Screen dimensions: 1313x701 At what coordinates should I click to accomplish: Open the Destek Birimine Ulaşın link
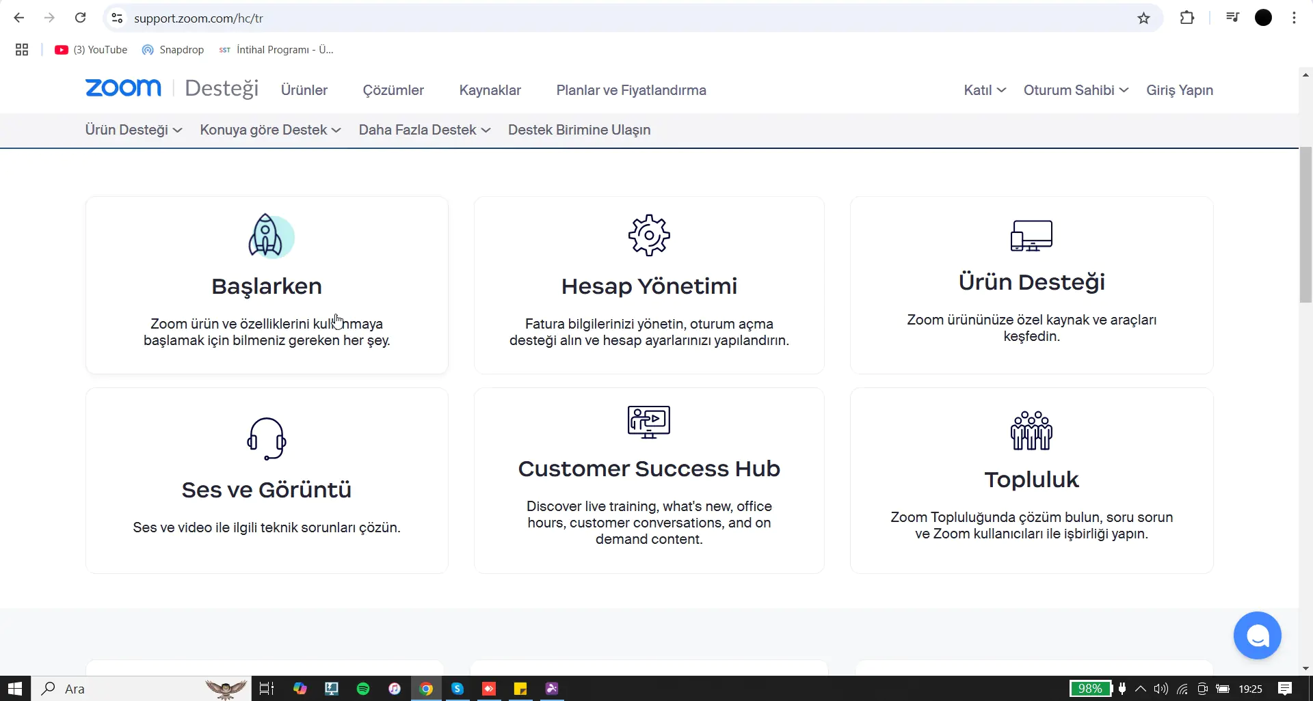coord(579,130)
